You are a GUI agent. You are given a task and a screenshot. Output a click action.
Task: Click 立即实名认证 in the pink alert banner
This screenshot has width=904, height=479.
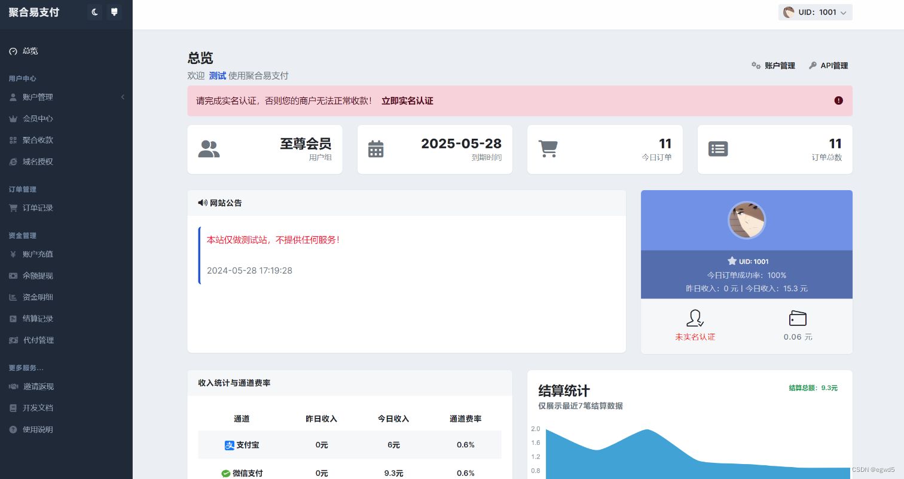pos(407,100)
